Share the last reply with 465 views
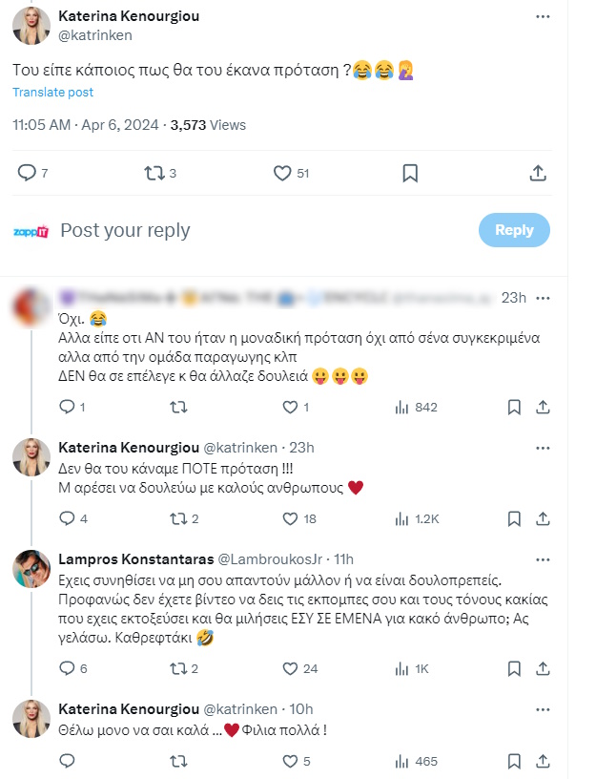This screenshot has height=779, width=596. 543,761
